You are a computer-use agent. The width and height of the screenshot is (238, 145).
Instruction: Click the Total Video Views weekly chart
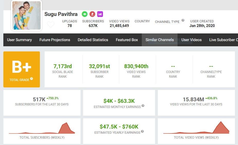click(196, 128)
